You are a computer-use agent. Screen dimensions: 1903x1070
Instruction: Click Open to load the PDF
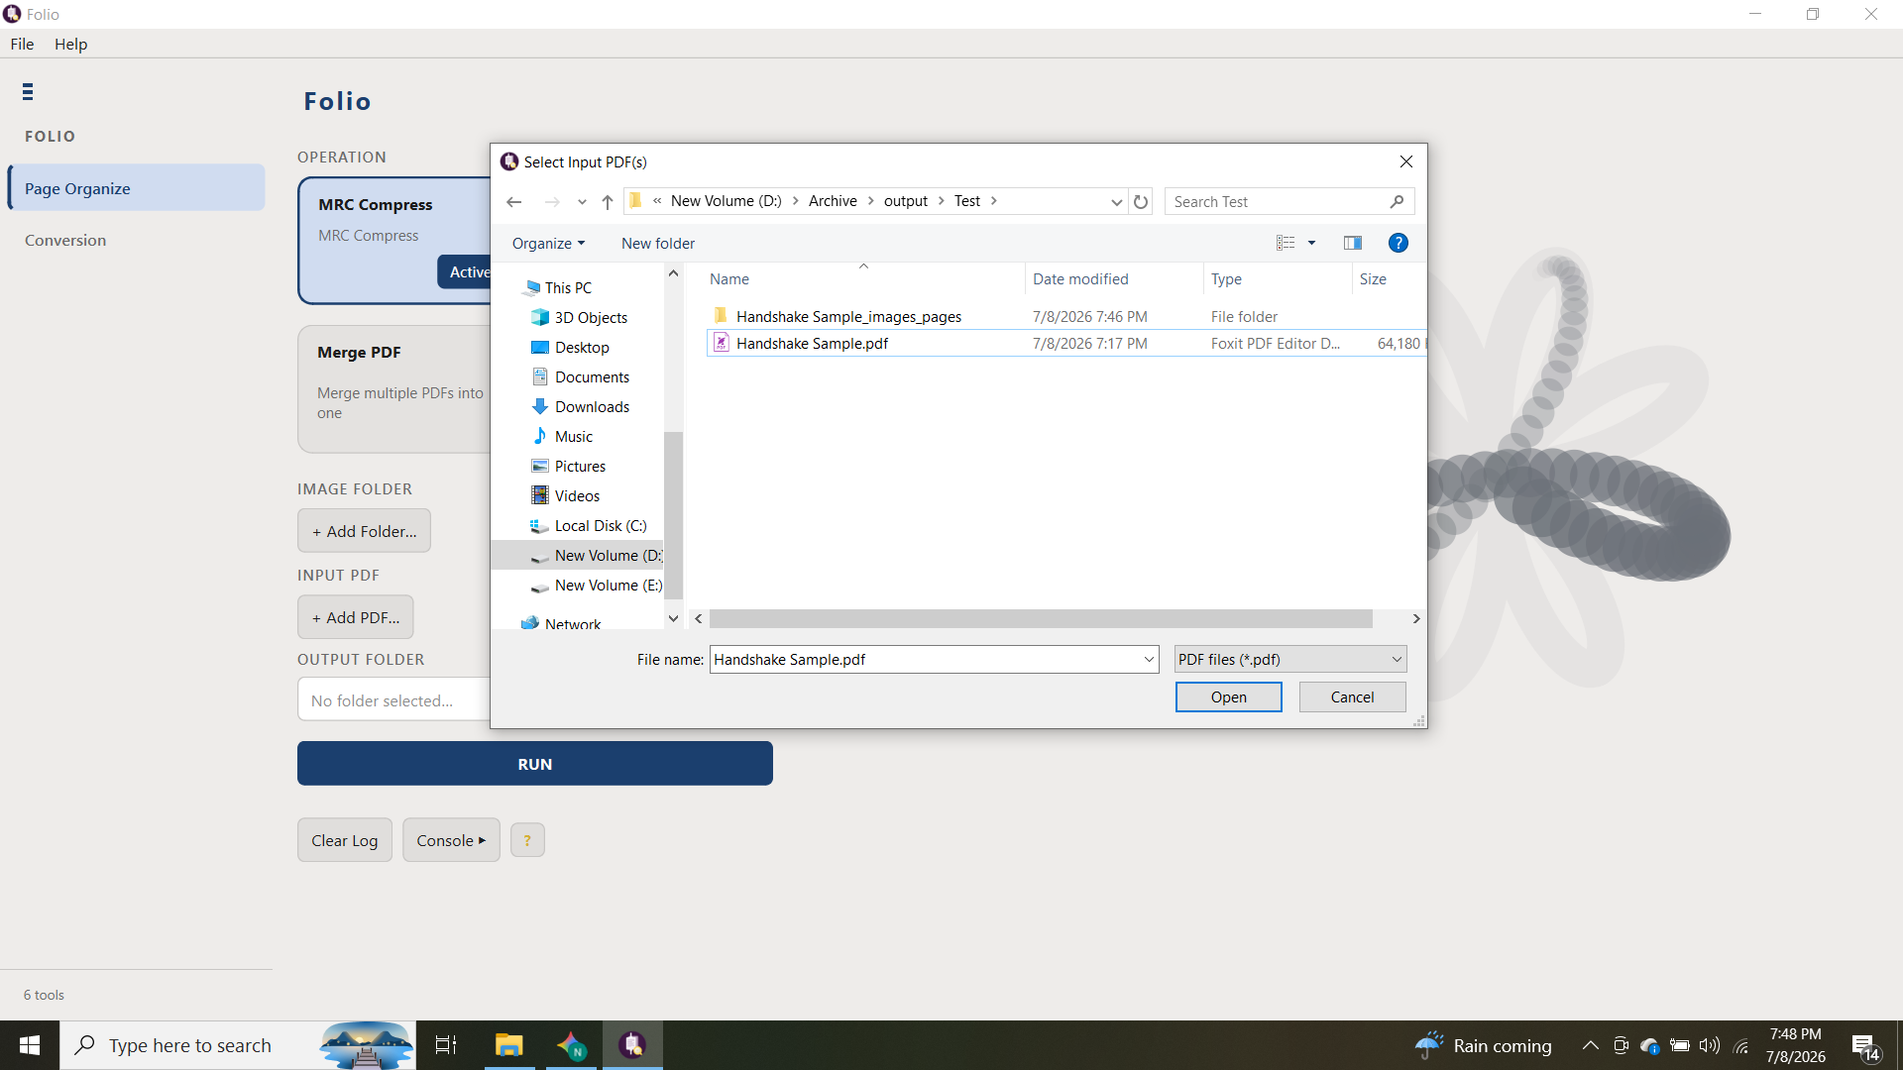click(x=1228, y=696)
